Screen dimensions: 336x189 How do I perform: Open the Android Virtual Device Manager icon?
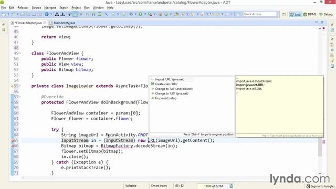pos(99,14)
